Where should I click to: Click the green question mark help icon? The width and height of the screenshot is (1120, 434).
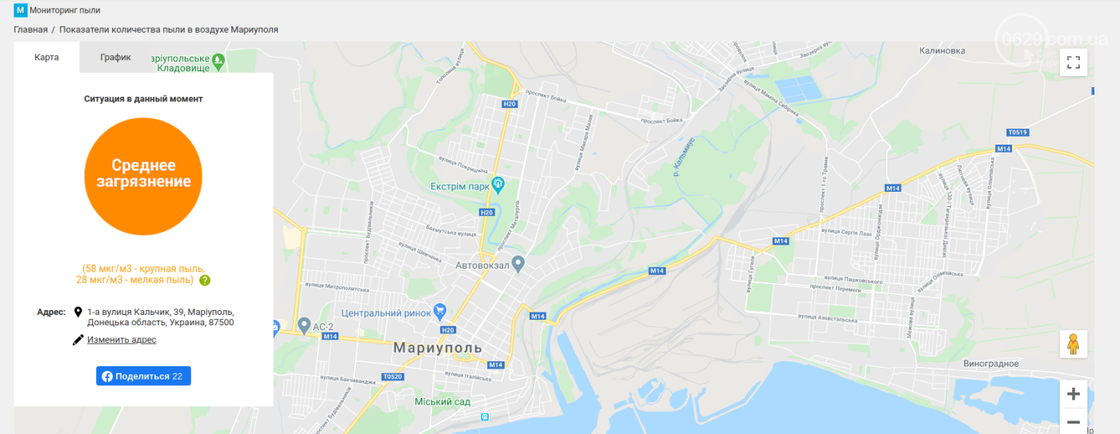pos(205,281)
